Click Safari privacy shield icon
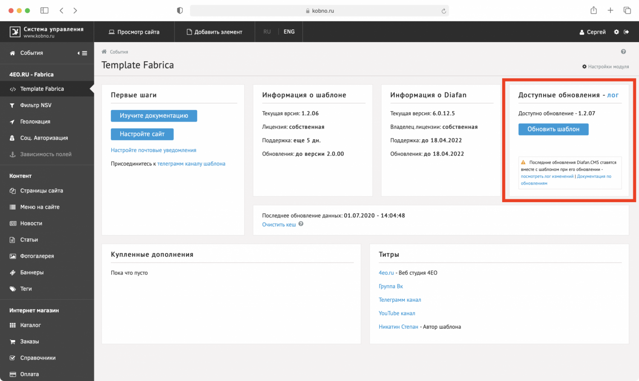 click(180, 11)
